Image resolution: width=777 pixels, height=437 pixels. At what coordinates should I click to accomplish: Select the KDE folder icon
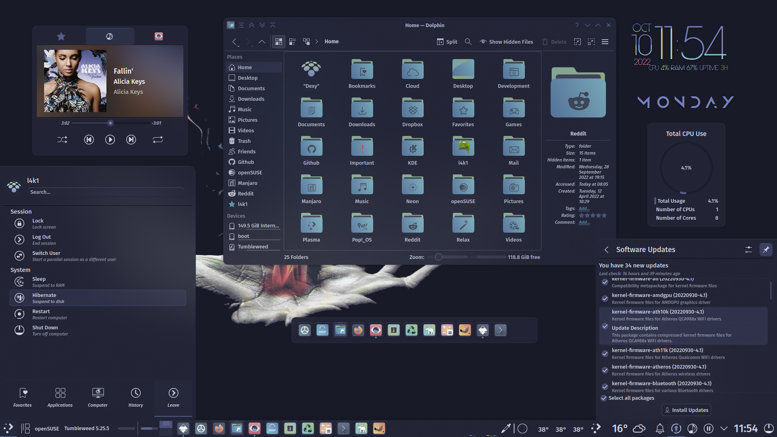412,146
